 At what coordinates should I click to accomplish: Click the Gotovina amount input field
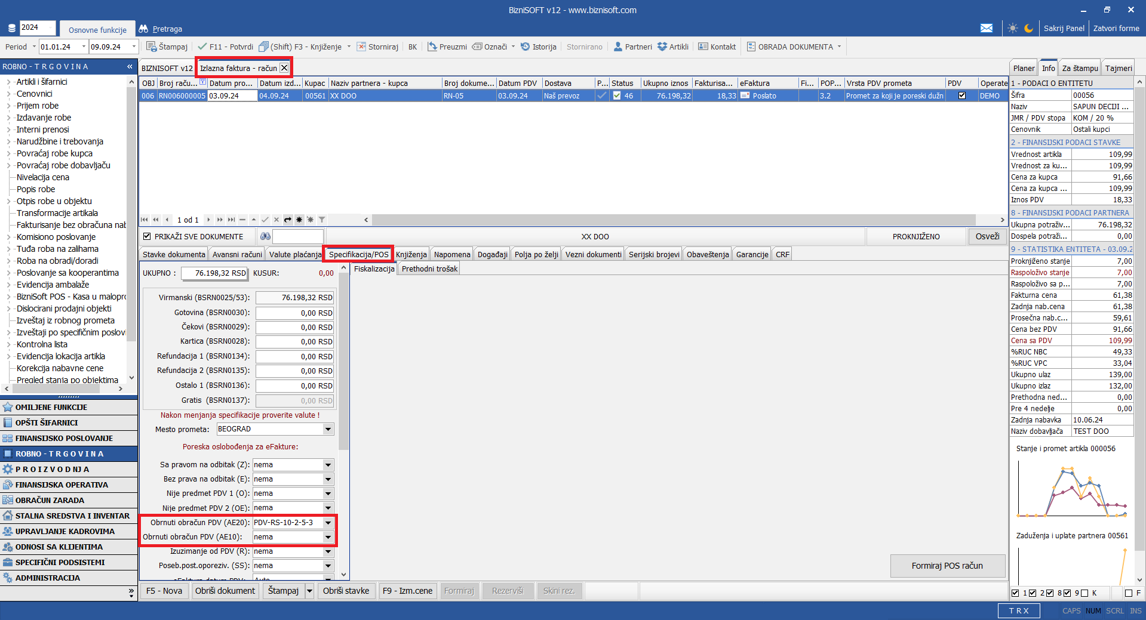point(295,313)
